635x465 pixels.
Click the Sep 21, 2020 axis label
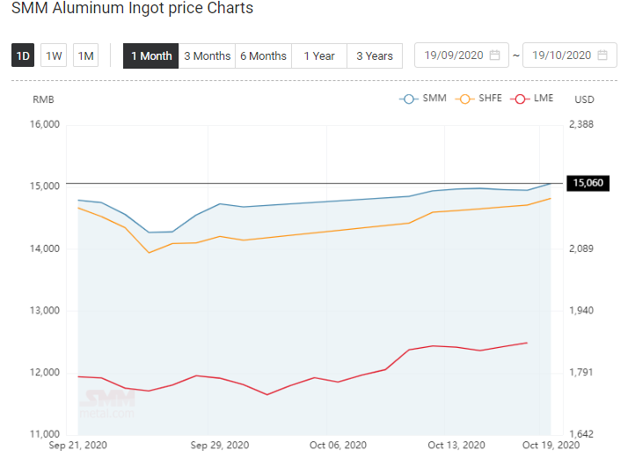[x=77, y=445]
